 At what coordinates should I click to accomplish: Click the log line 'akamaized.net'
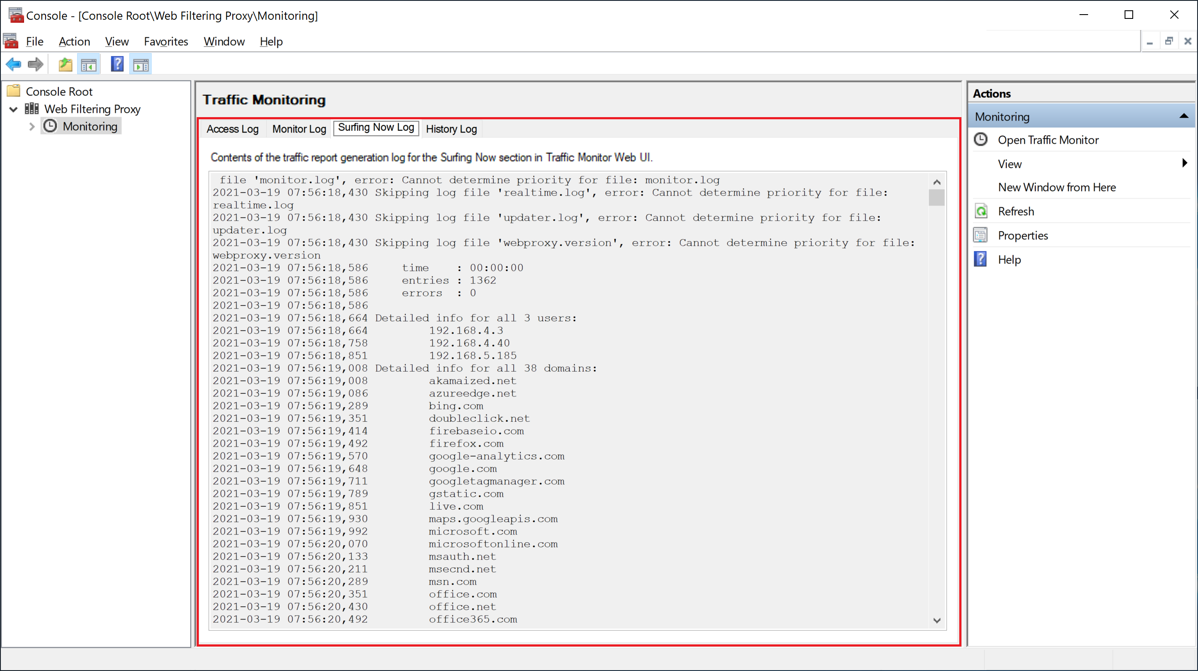coord(472,381)
